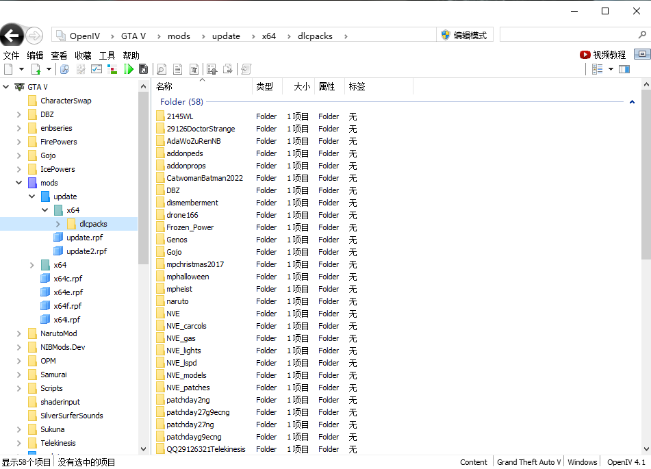The height and width of the screenshot is (469, 651).
Task: Click the colored blocks toolbar icon
Action: 112,69
